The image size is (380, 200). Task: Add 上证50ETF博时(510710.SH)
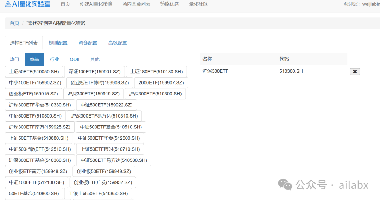click(x=110, y=149)
